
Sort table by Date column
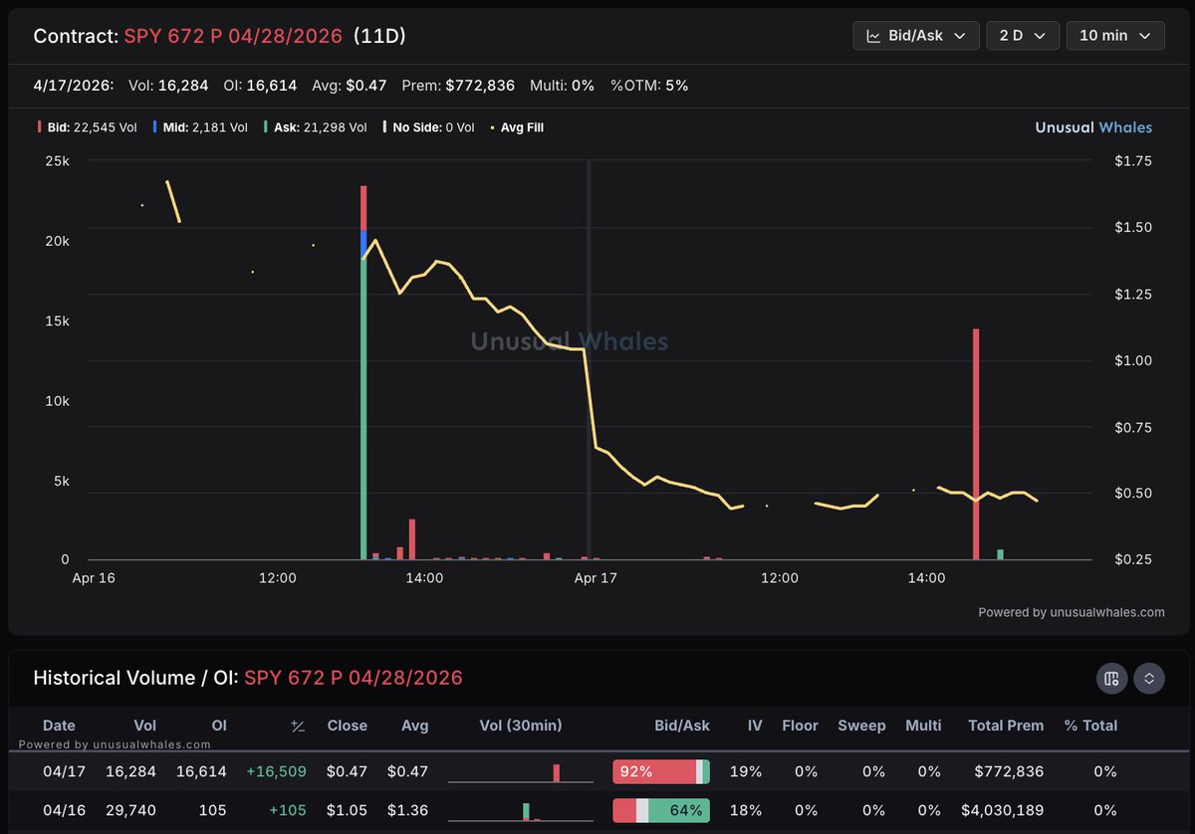click(59, 726)
